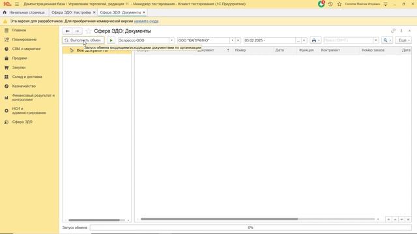Close the Документы form with X
Screen dimensions: 417x234
pyautogui.click(x=410, y=31)
